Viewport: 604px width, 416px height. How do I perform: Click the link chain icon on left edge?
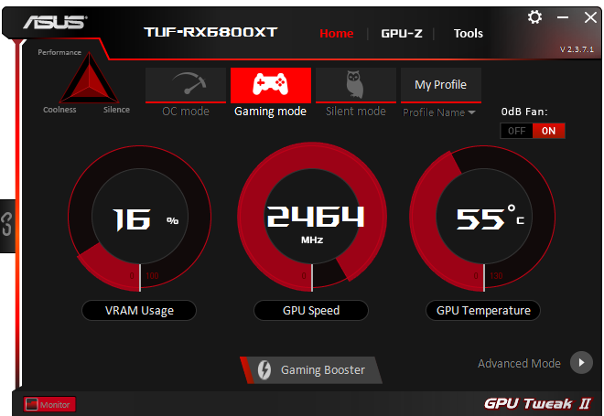[x=7, y=224]
